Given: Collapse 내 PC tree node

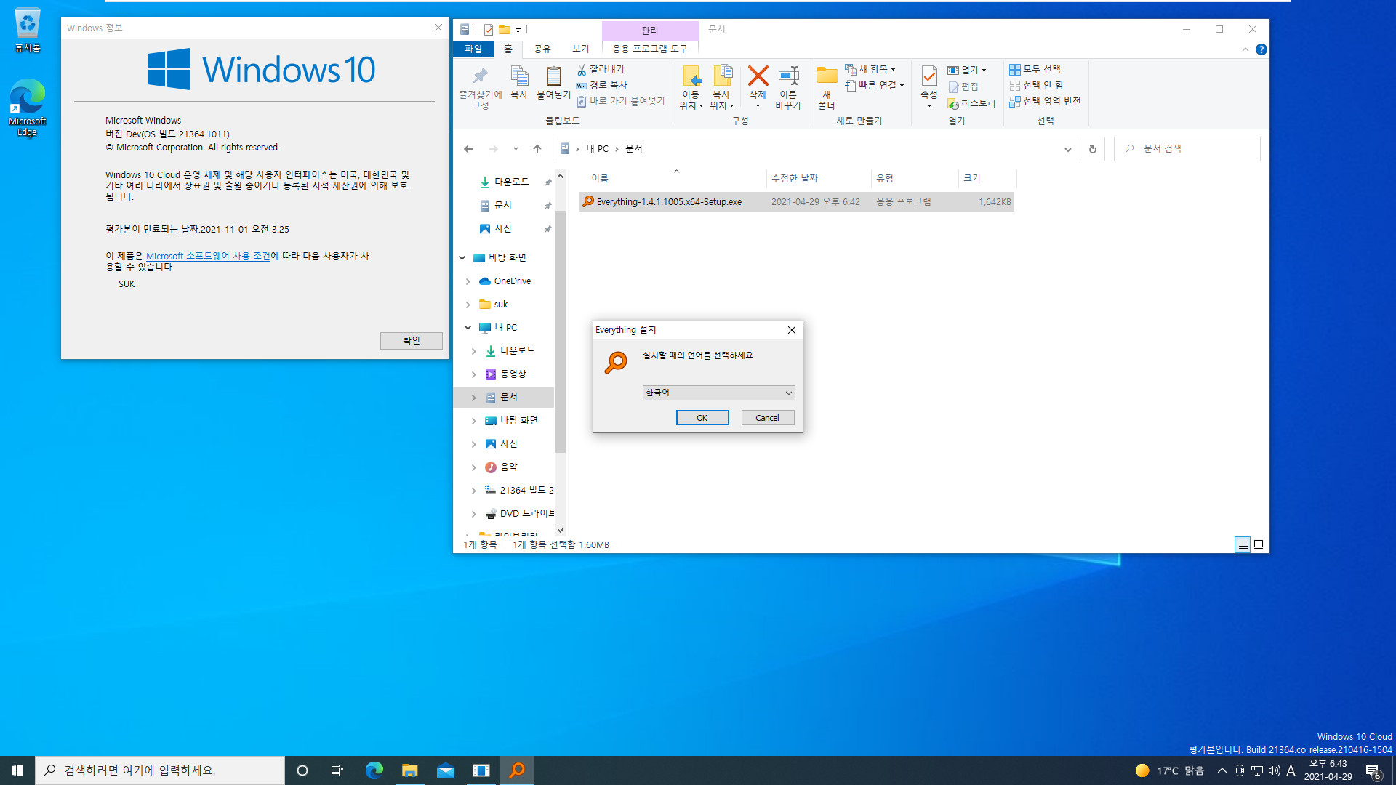Looking at the screenshot, I should point(468,328).
